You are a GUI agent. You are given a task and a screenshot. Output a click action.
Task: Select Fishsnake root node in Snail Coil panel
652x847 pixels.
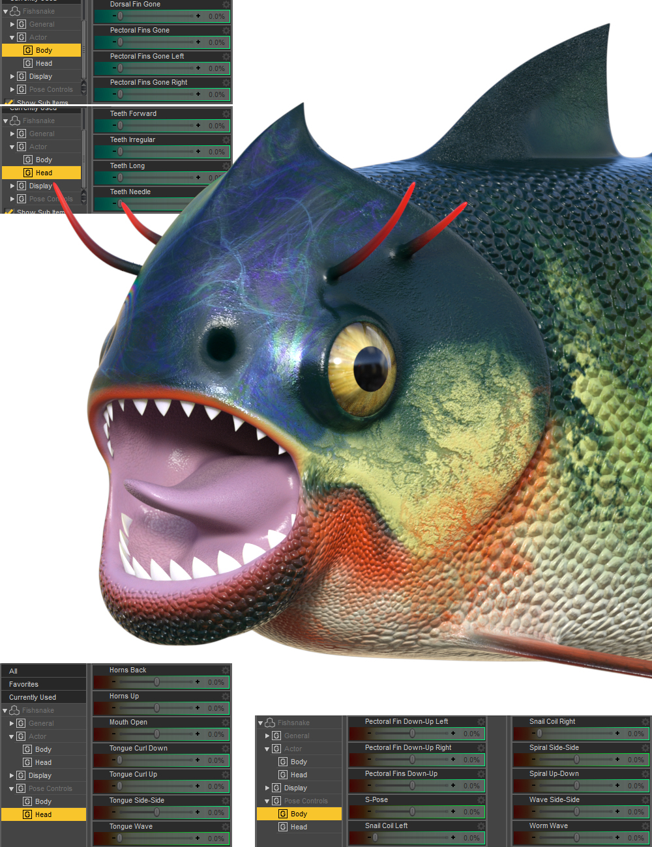pyautogui.click(x=293, y=723)
